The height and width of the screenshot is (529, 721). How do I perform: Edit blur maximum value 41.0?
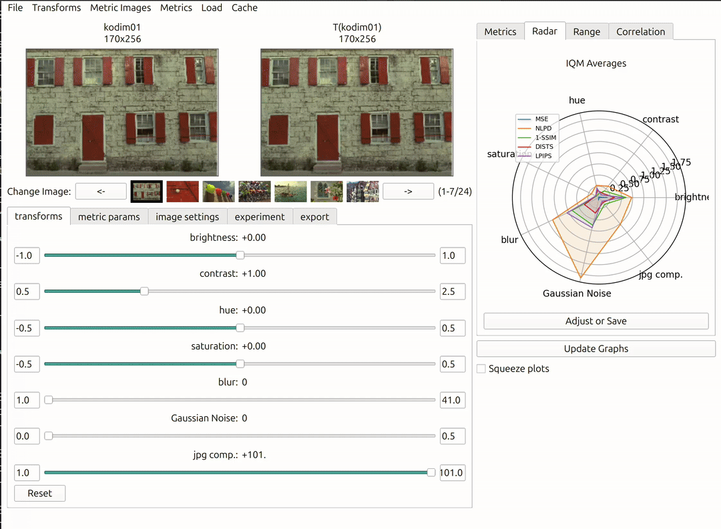pyautogui.click(x=453, y=400)
